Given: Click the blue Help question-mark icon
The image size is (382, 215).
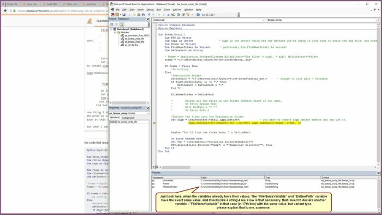Looking at the screenshot, I should click(198, 15).
